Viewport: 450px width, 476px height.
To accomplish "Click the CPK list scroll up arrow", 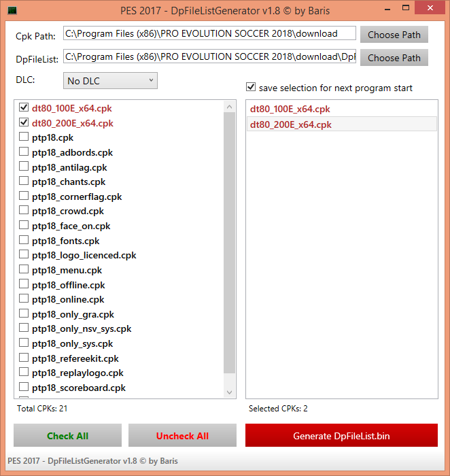I will pyautogui.click(x=229, y=107).
